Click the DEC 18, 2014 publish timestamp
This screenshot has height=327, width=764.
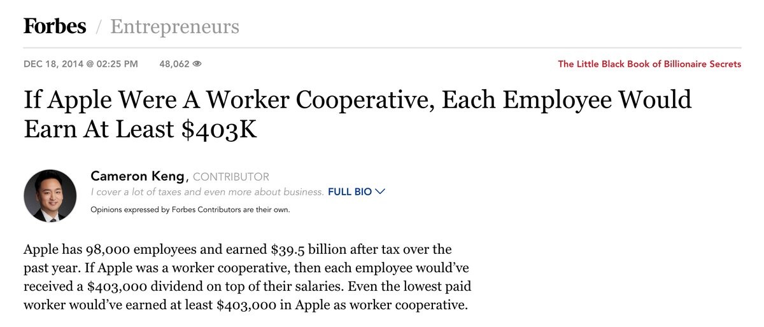81,64
